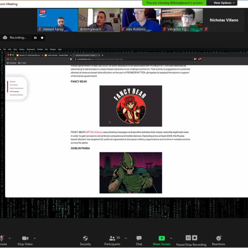Open a new browser tab with plus

point(103,55)
